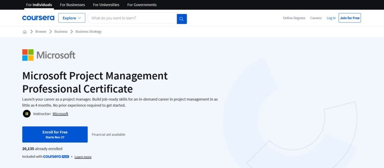Image resolution: width=384 pixels, height=168 pixels.
Task: Open the Microsoft instructor link
Action: (x=60, y=114)
